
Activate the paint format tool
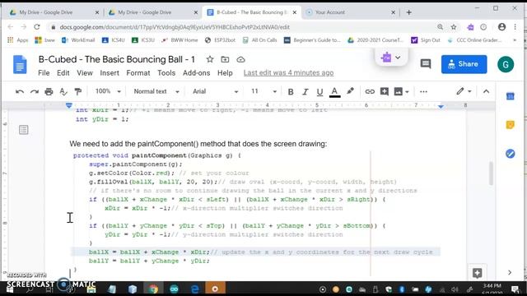tap(78, 91)
